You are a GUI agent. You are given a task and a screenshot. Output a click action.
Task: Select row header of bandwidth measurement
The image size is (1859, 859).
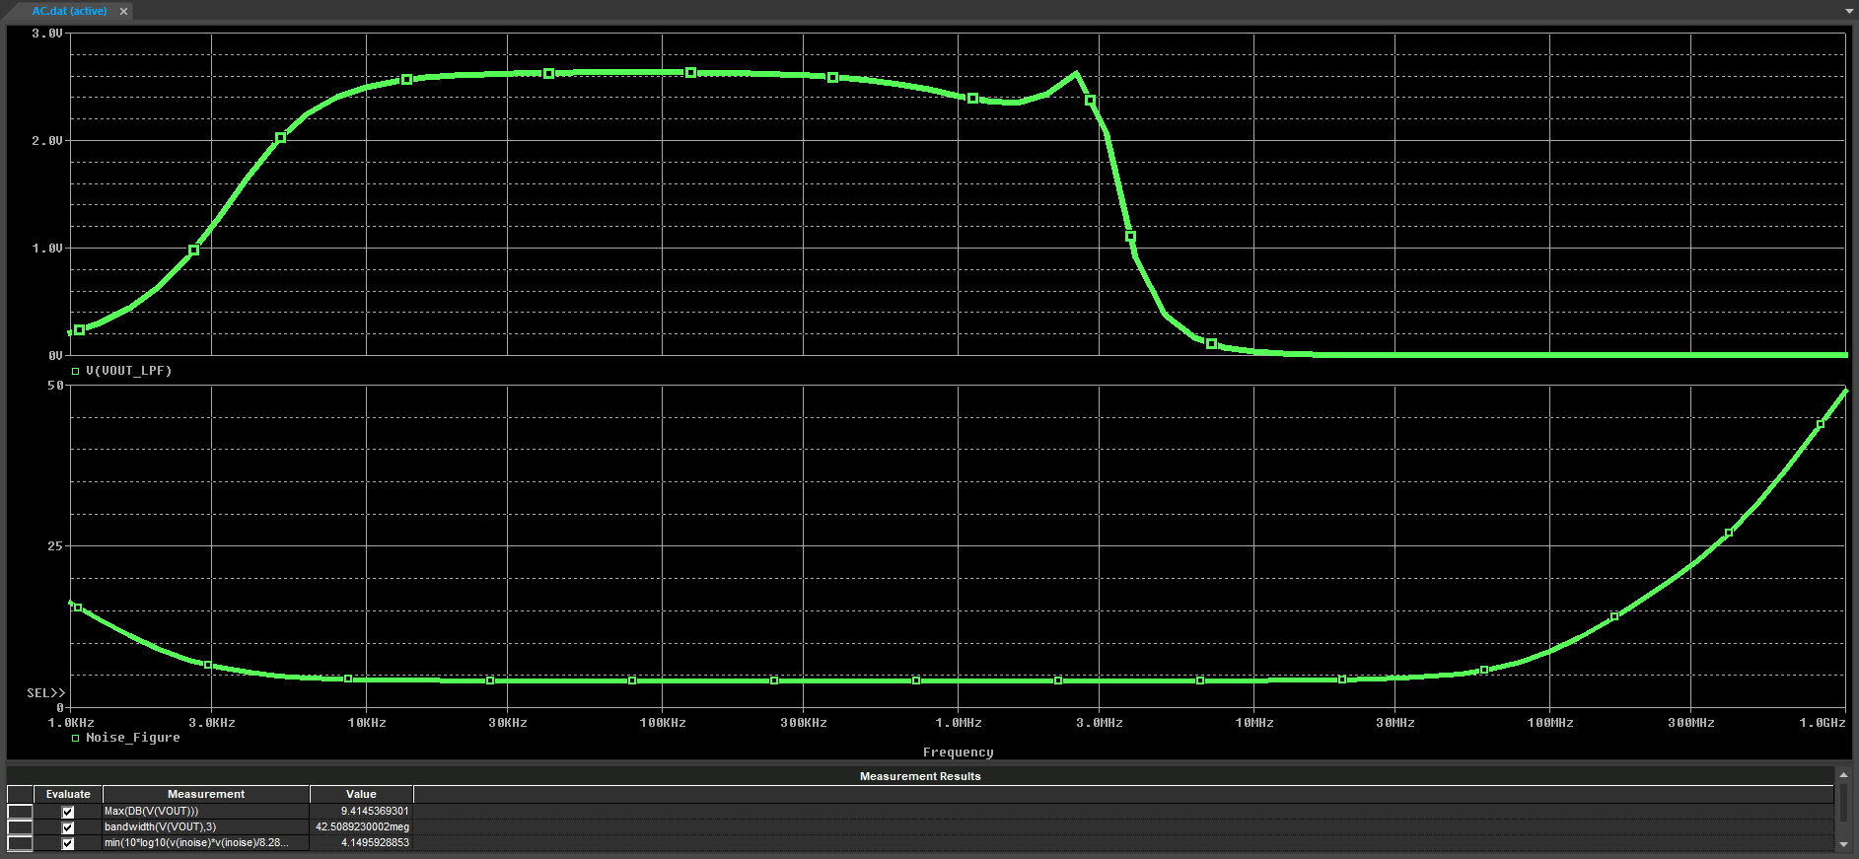(x=20, y=827)
